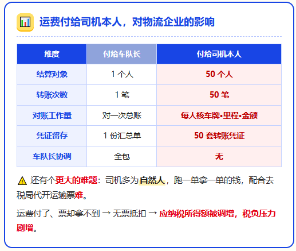Image resolution: width=296 pixels, height=251 pixels.
Task: Select the red cell 50 笔
Action: [219, 95]
